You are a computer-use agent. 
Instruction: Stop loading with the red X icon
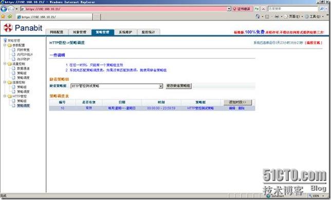click(263, 9)
